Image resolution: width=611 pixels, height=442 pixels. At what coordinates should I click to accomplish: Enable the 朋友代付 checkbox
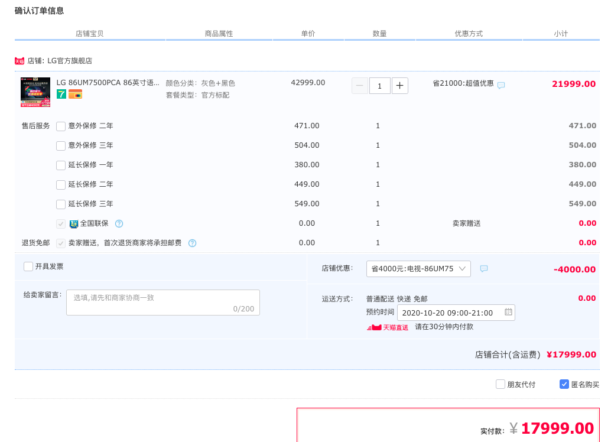[500, 384]
